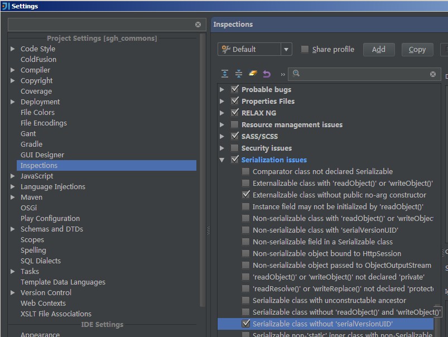The height and width of the screenshot is (337, 448).
Task: Check Non-serializable object bound to HttpSession
Action: click(x=245, y=253)
